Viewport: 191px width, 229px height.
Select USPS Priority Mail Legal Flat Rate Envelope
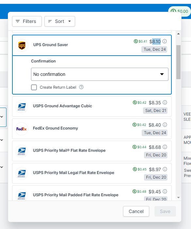pyautogui.click(x=92, y=173)
